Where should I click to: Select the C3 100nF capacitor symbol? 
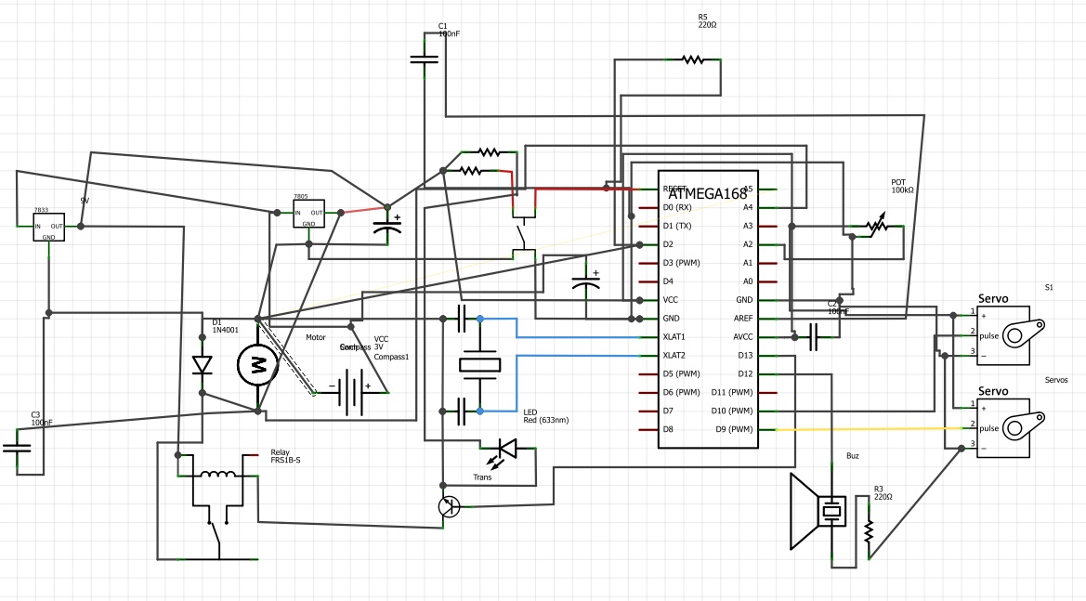coord(17,448)
